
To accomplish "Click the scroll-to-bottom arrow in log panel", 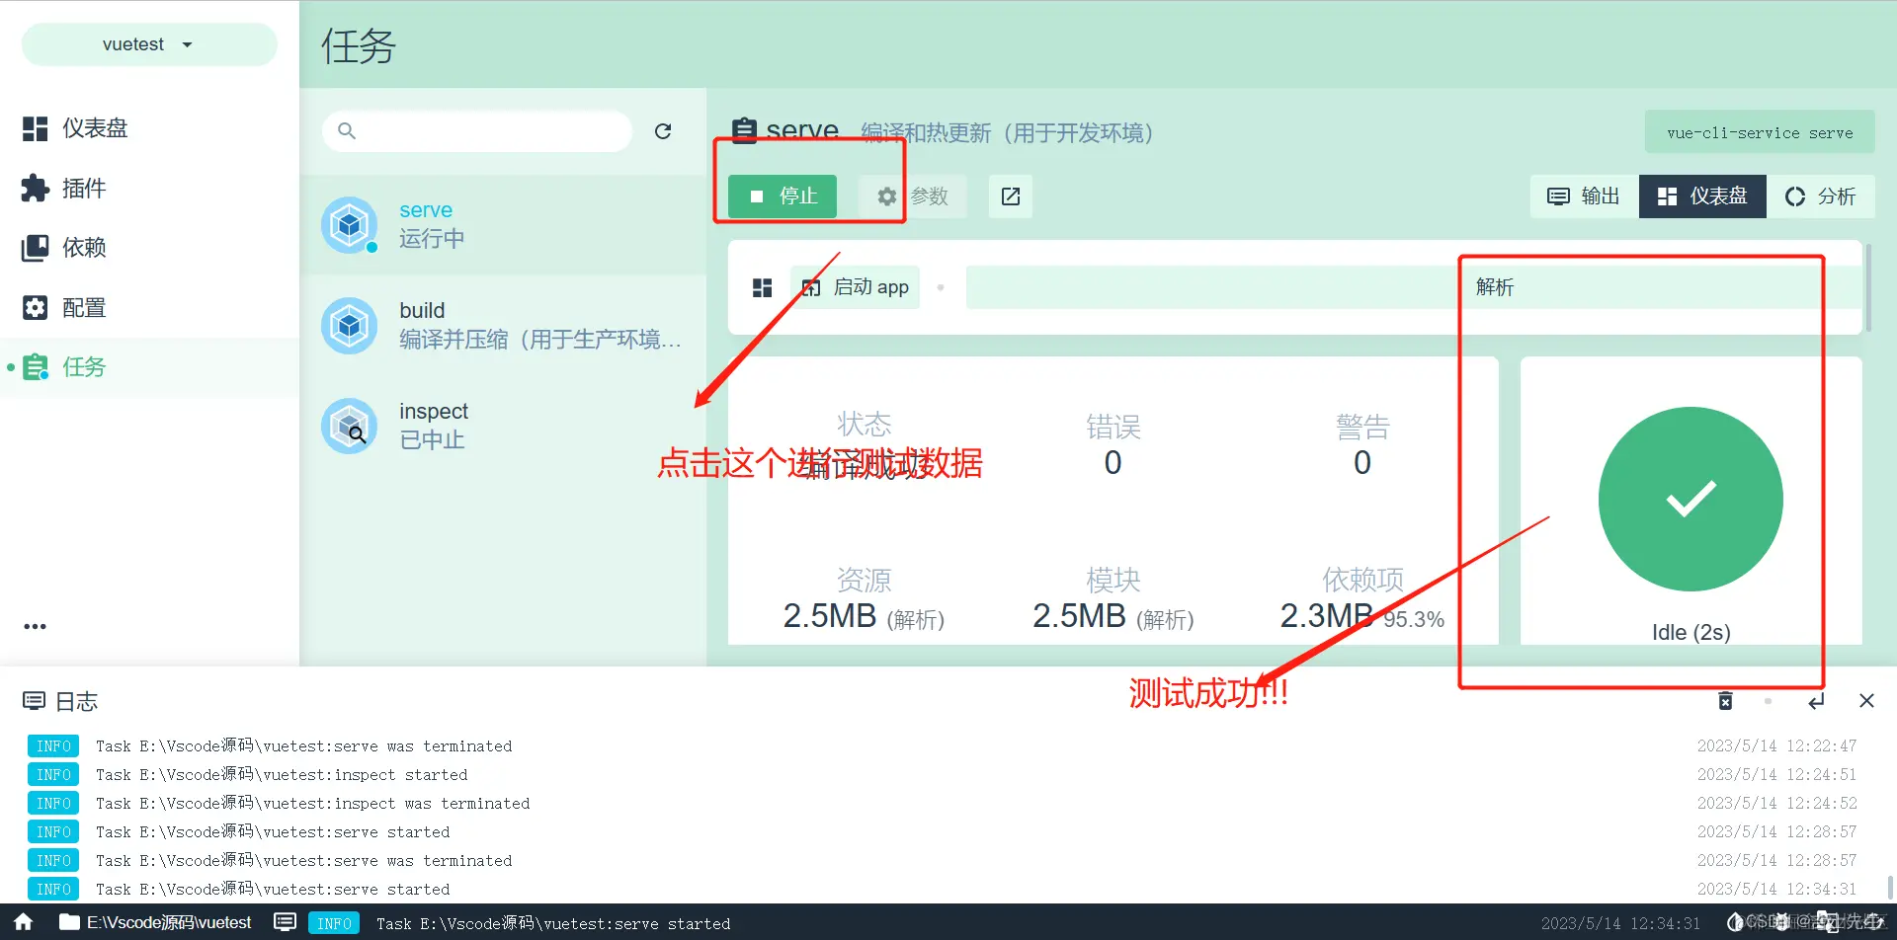I will tap(1816, 701).
